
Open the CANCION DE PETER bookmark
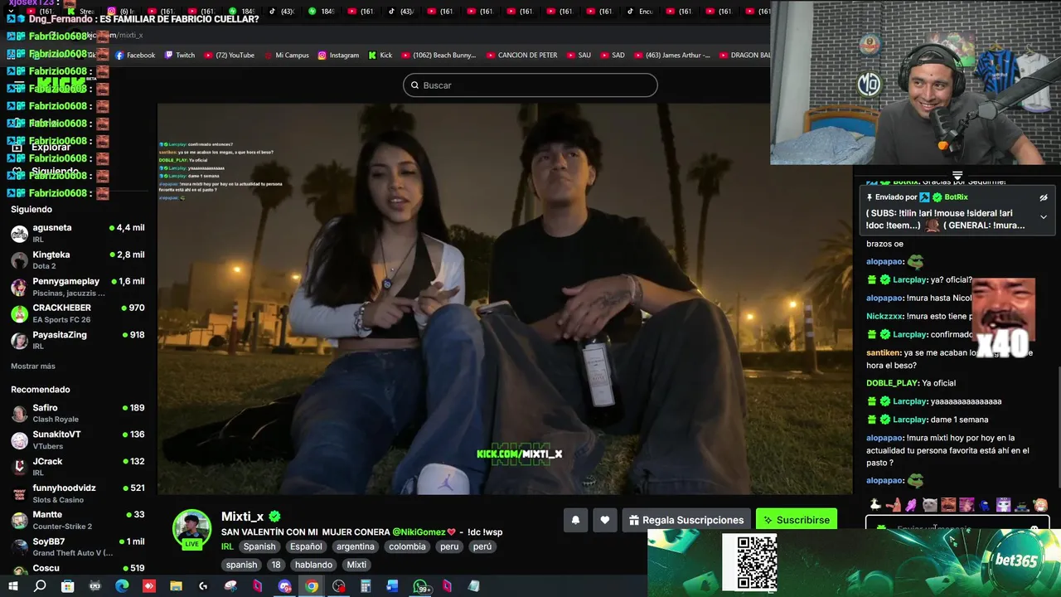coord(521,56)
